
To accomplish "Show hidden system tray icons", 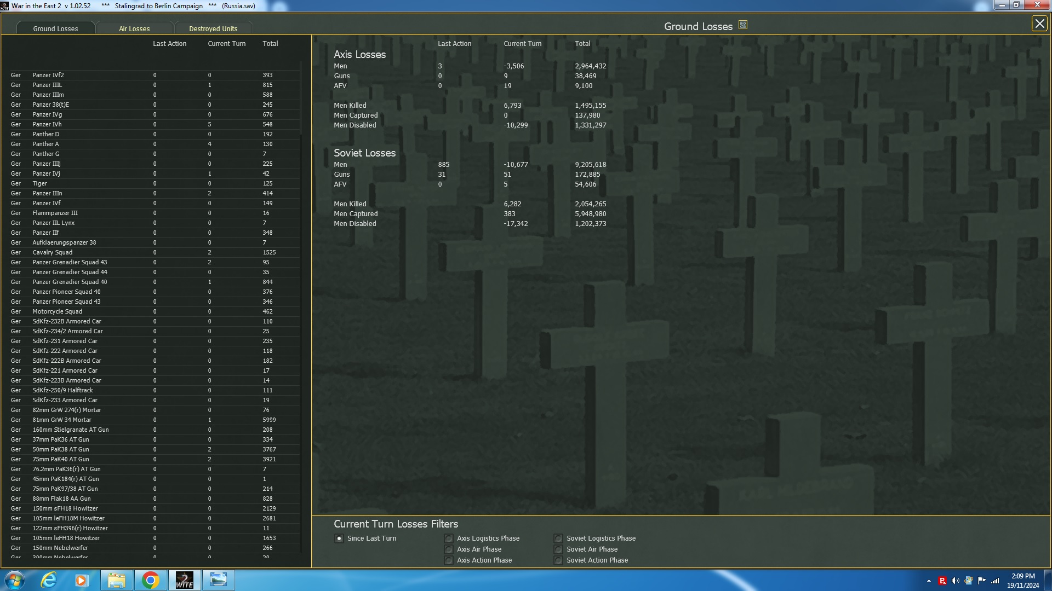I will coord(929,581).
